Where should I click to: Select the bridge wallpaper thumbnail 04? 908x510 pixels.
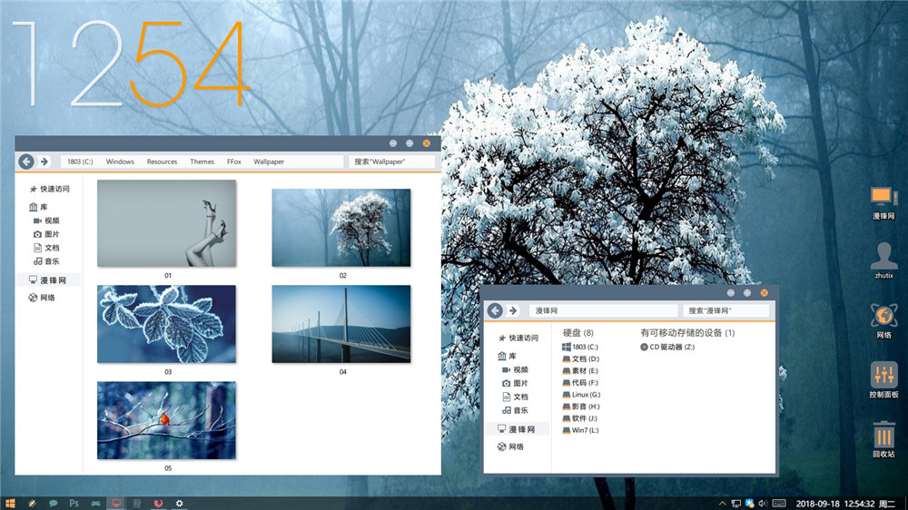point(341,324)
